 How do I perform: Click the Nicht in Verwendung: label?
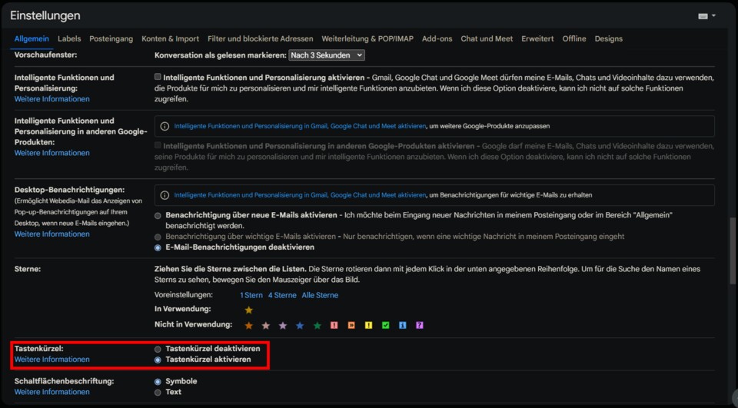194,324
